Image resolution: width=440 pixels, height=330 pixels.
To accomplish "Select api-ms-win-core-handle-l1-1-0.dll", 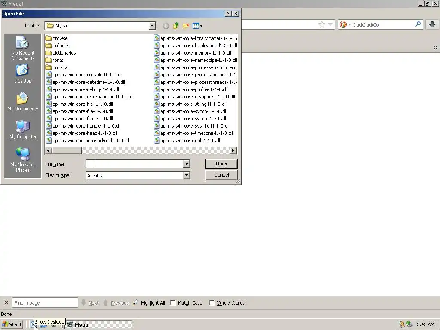I will [x=83, y=126].
